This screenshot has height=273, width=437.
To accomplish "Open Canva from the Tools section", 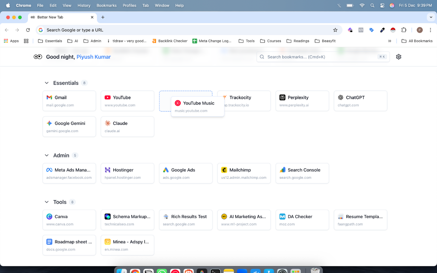I will tap(69, 220).
